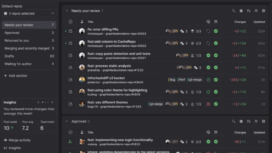Go to next Insights card arrow
Viewport: 272px width, 153px height.
[x=52, y=102]
